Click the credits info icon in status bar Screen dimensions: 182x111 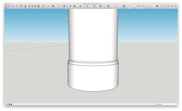[7, 104]
